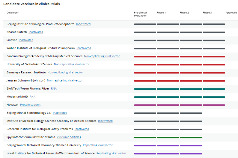Click Pre-clinical red progress bar for CanSino Biologics
Image resolution: width=238 pixels, height=158 pixels.
click(x=145, y=57)
